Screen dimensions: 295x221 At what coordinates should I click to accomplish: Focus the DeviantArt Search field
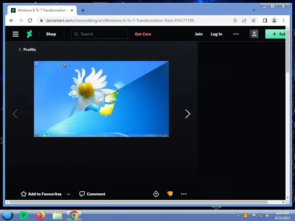pyautogui.click(x=99, y=34)
